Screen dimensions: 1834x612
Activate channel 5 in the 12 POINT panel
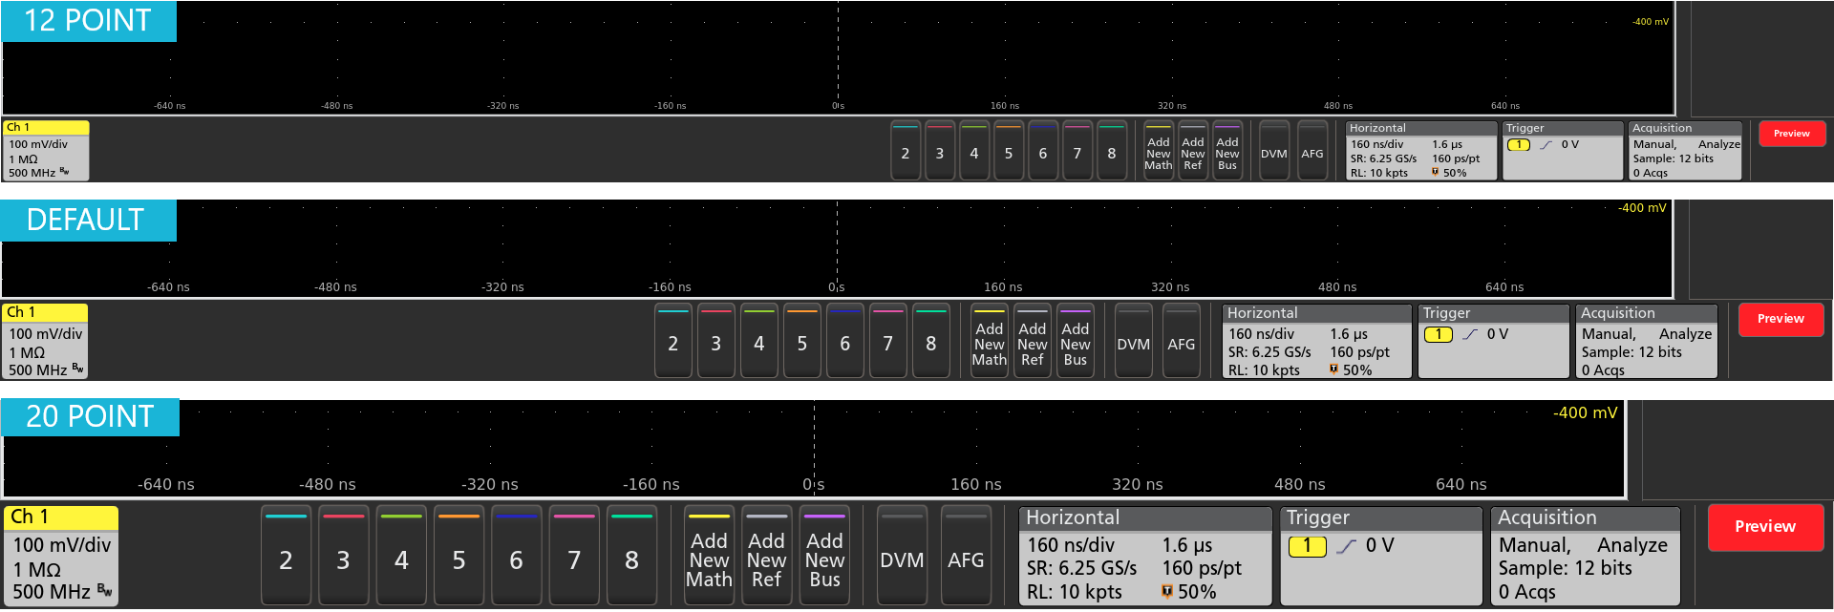[1009, 151]
